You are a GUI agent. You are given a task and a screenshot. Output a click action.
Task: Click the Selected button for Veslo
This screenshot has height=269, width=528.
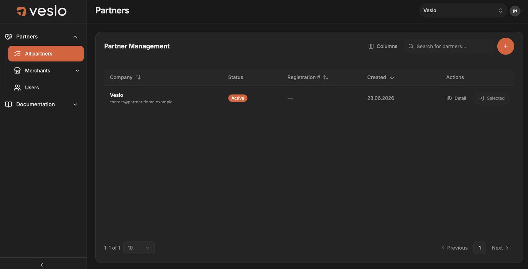click(491, 98)
